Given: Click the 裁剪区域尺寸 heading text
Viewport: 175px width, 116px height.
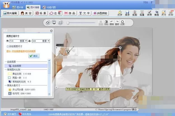Looking at the screenshot, I should click(13, 36).
